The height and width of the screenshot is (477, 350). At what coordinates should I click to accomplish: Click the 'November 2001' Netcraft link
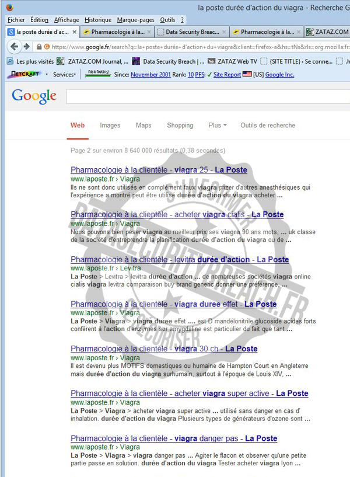point(150,75)
